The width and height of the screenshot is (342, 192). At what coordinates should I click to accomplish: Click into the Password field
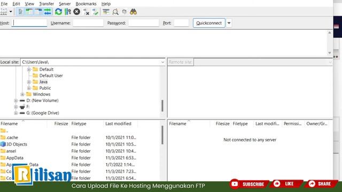click(x=144, y=23)
